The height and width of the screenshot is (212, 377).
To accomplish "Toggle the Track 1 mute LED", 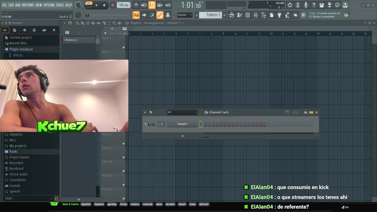I will [x=124, y=47].
